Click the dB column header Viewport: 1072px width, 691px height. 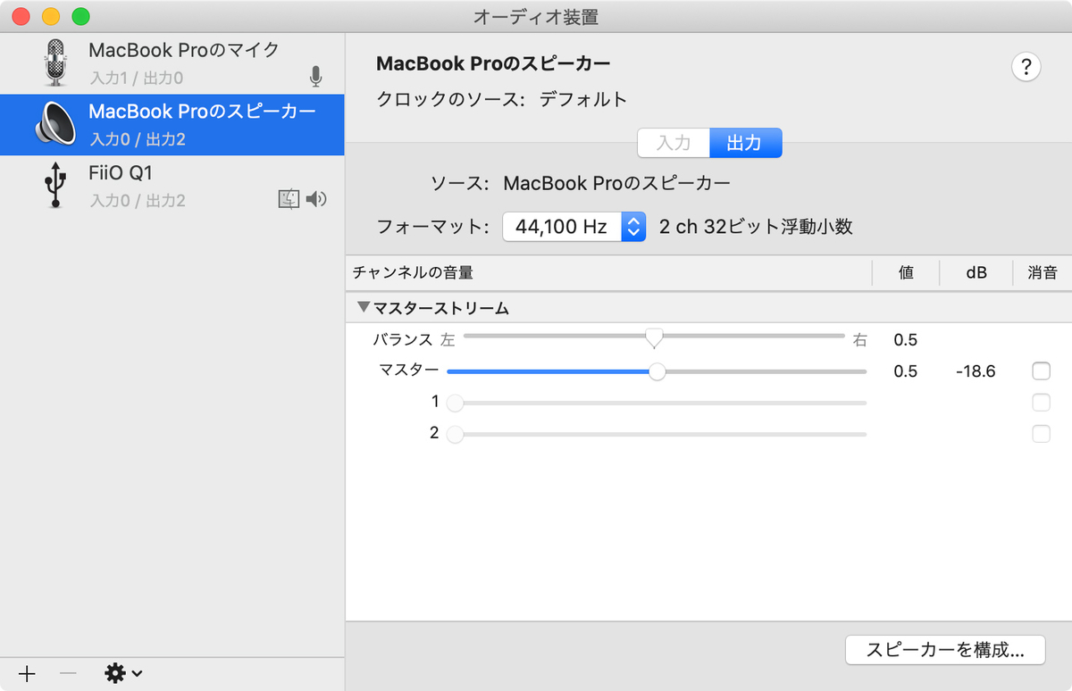coord(976,273)
